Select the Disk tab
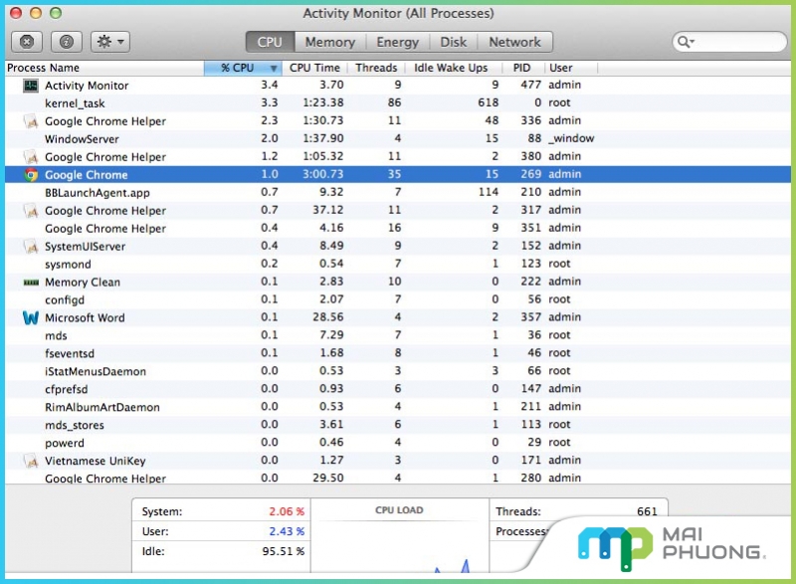The height and width of the screenshot is (584, 796). 454,42
